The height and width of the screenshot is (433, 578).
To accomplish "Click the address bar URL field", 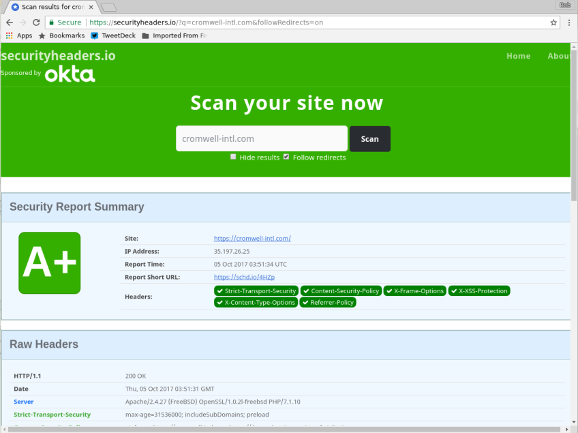I will click(x=302, y=23).
